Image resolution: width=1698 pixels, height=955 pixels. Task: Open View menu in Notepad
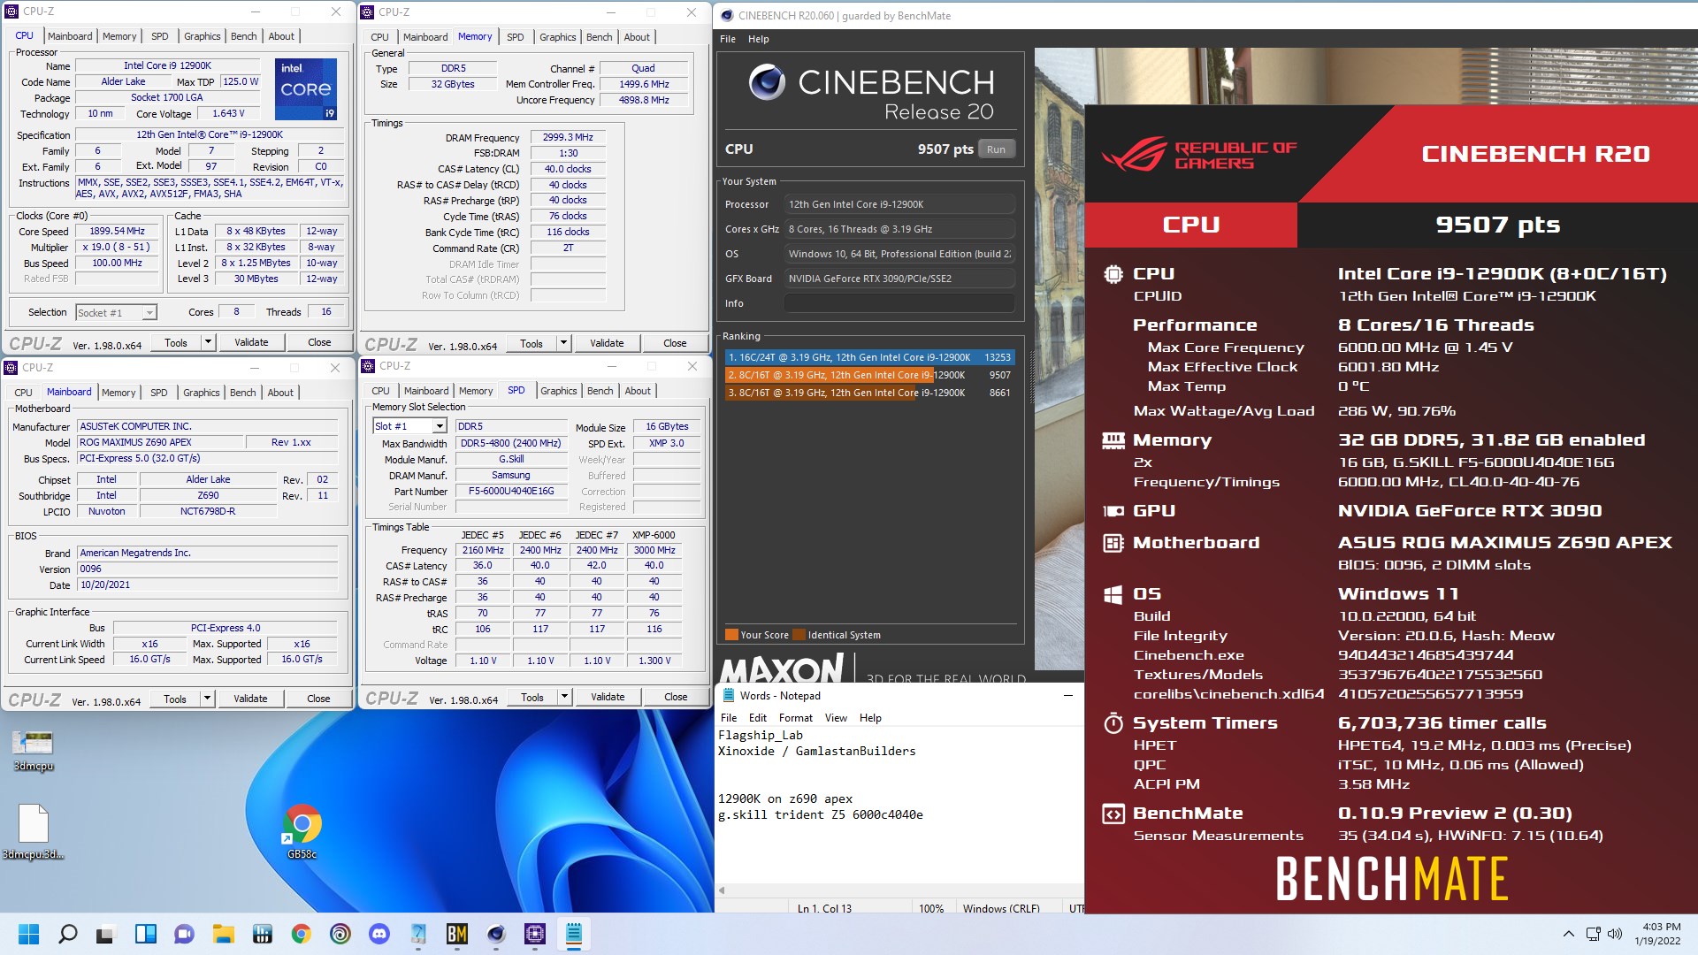click(x=836, y=718)
